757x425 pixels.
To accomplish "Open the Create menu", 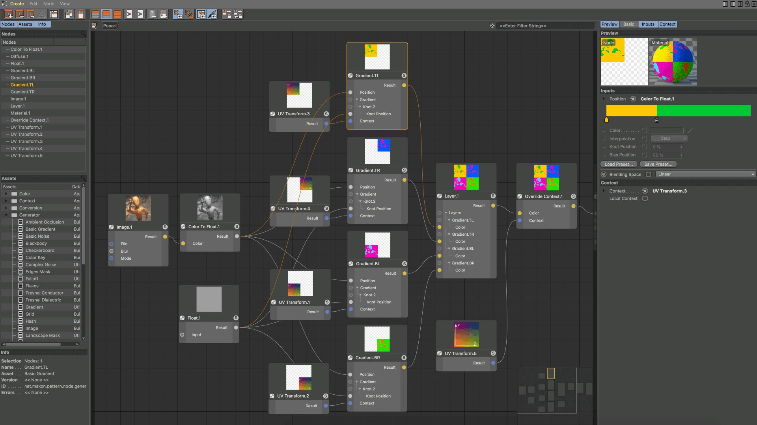I will coord(17,4).
